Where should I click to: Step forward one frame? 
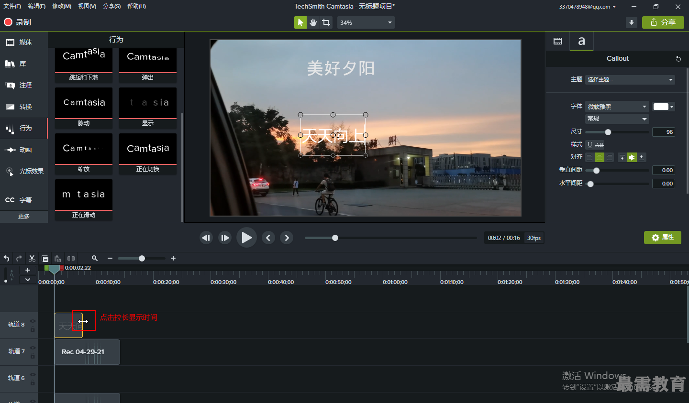[225, 238]
